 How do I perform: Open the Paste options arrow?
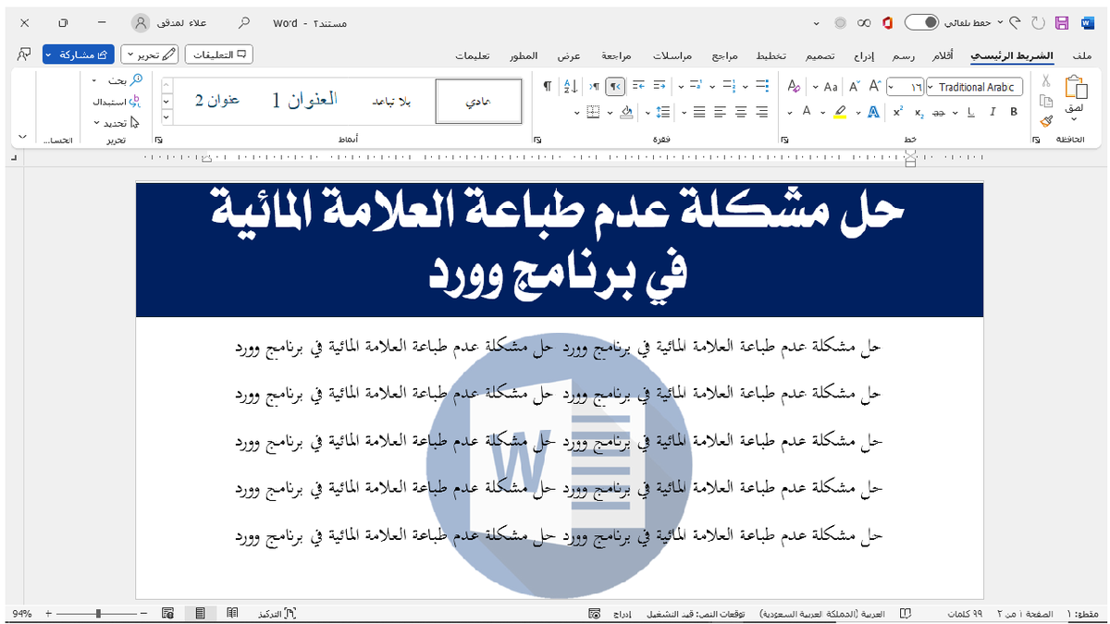(x=1076, y=119)
